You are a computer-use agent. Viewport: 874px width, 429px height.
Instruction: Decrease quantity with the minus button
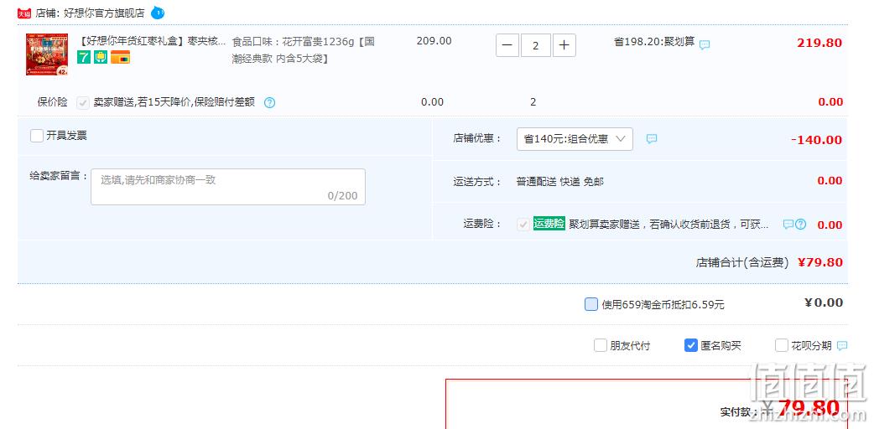507,45
